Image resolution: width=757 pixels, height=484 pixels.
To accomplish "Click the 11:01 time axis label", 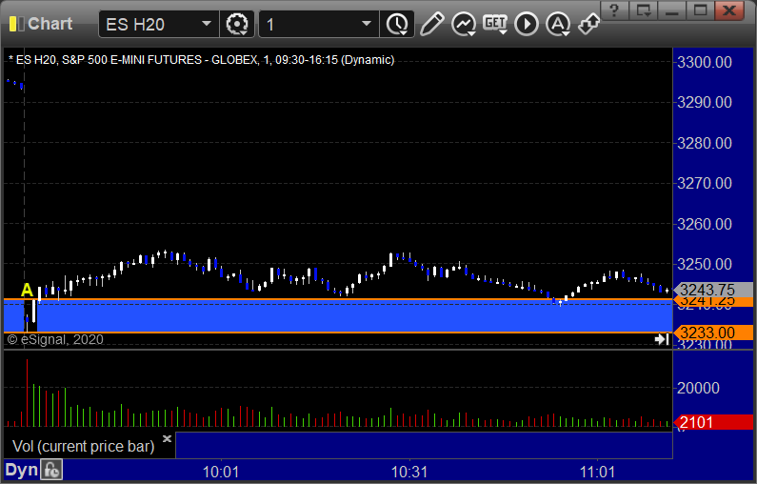I will [597, 472].
